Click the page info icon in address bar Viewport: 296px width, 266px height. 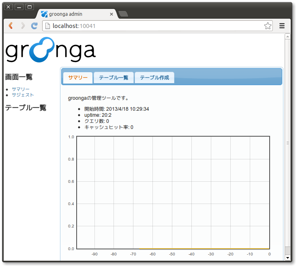tap(47, 26)
